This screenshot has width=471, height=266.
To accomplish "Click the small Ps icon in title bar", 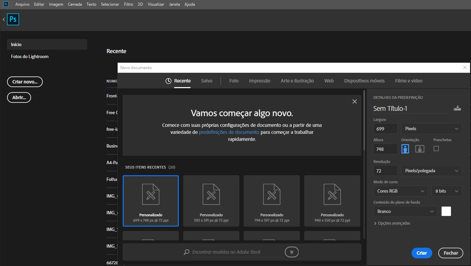I will 6,4.
